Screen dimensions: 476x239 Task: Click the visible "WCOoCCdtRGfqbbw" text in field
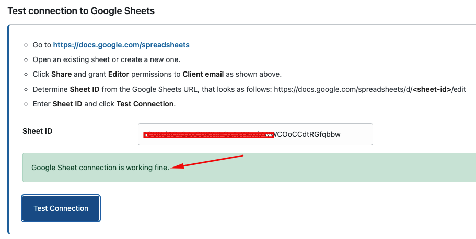(x=307, y=134)
